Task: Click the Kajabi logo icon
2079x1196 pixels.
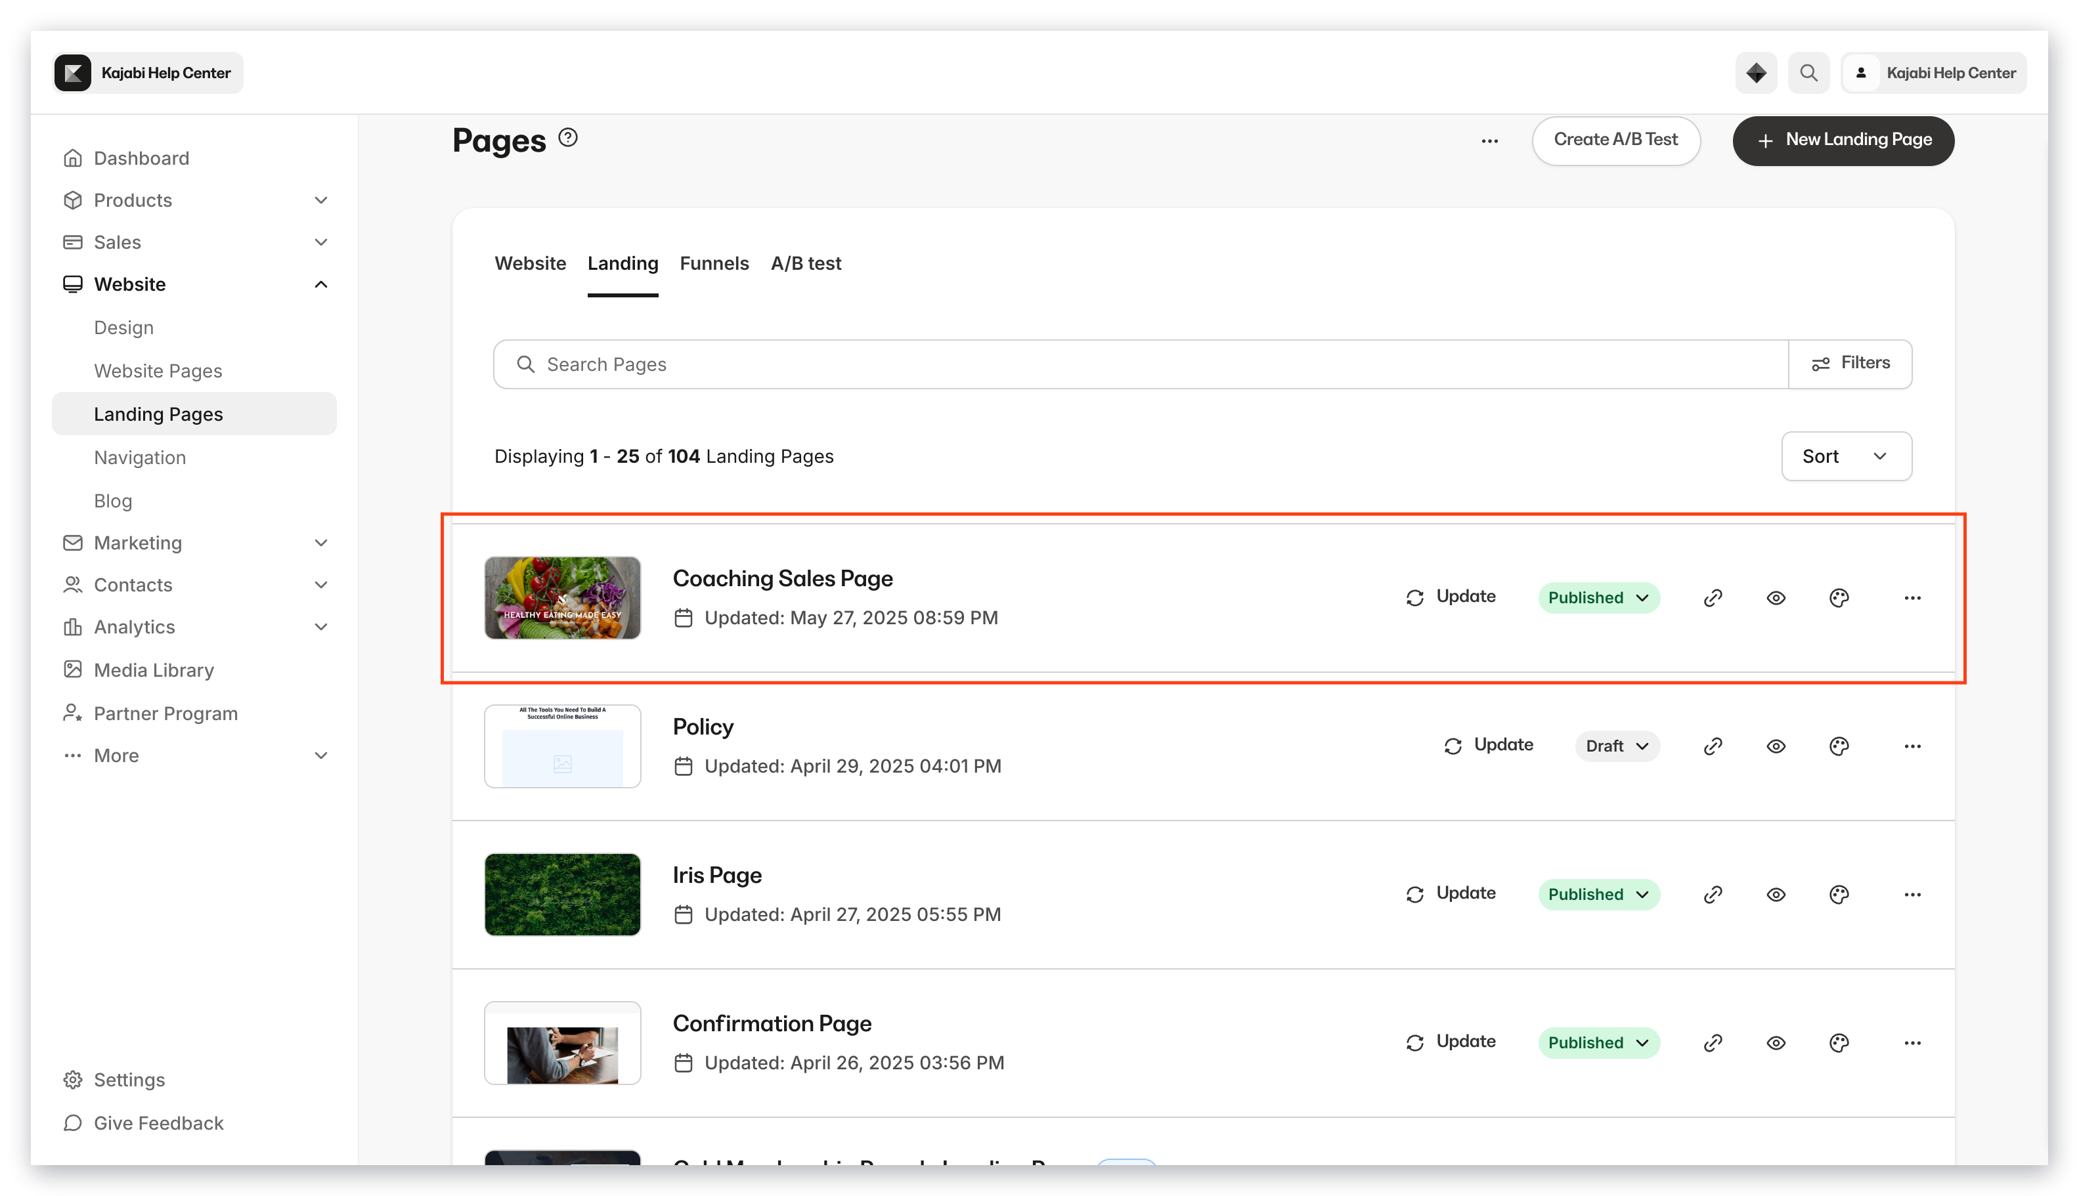Action: (72, 72)
